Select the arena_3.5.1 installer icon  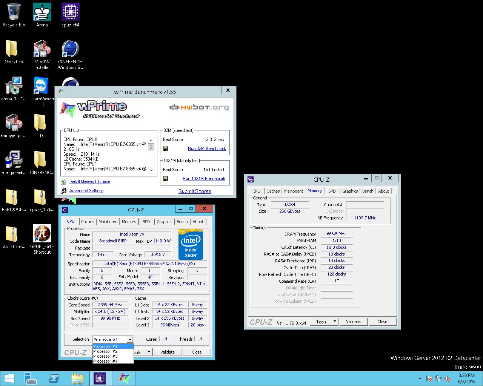14,89
